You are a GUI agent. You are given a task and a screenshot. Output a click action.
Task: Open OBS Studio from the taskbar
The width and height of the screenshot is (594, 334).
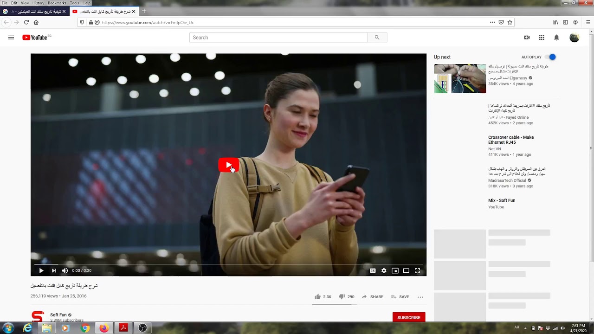click(x=142, y=328)
